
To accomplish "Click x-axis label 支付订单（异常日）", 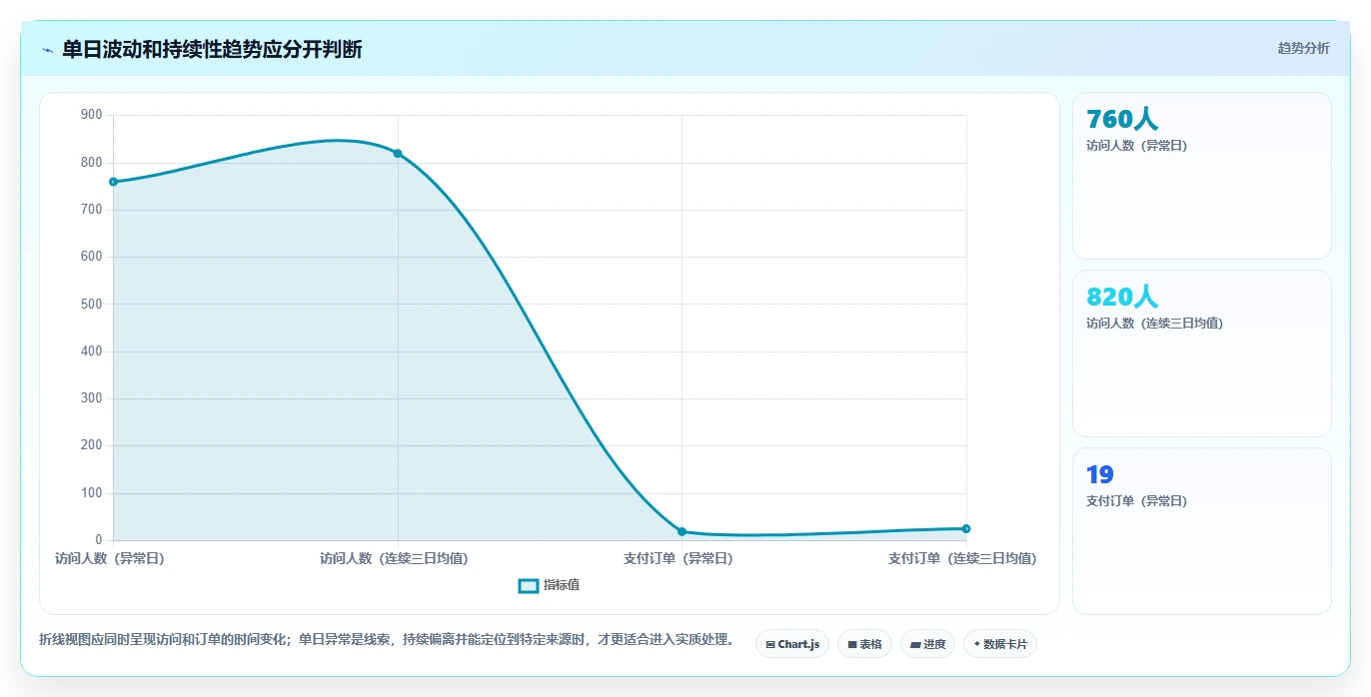I will point(679,558).
